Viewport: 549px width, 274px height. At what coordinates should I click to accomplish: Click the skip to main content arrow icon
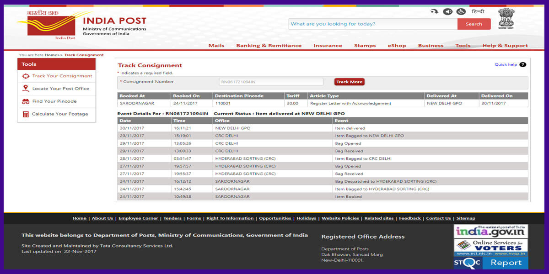click(x=434, y=11)
